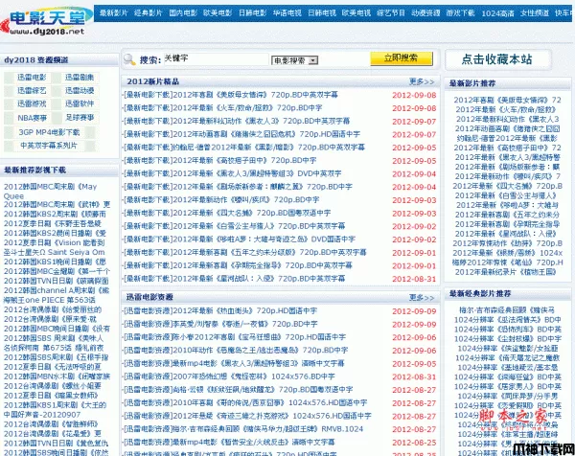575x456 pixels.
Task: Open 迅雷电影资源 entry 陈小春《宝马狂想曲》
Action: [x=235, y=337]
